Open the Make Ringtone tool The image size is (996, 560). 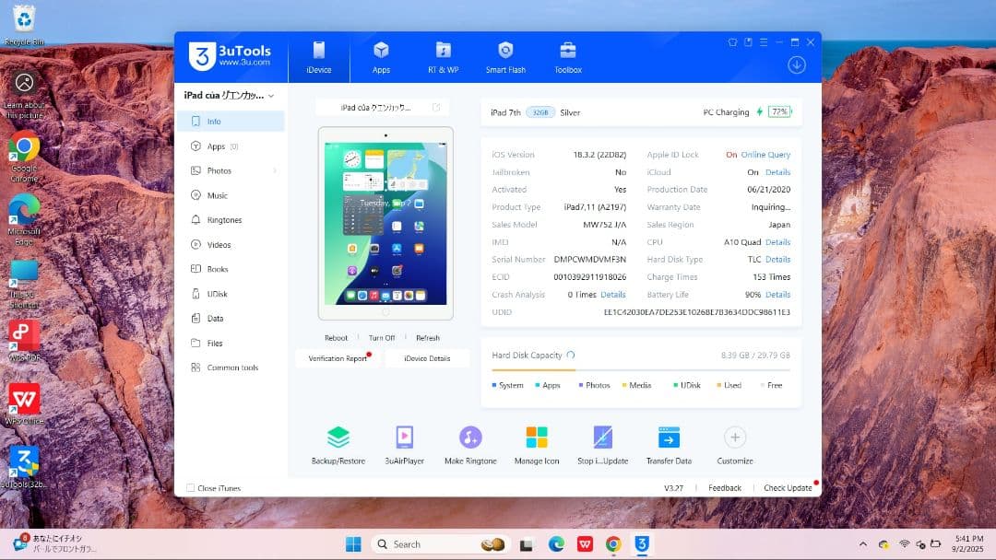pos(470,444)
